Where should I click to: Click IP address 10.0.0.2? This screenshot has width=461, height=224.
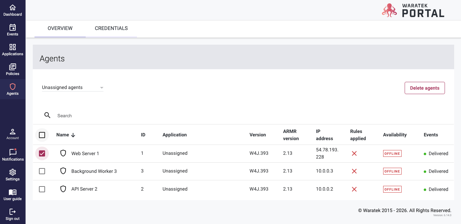[324, 189]
